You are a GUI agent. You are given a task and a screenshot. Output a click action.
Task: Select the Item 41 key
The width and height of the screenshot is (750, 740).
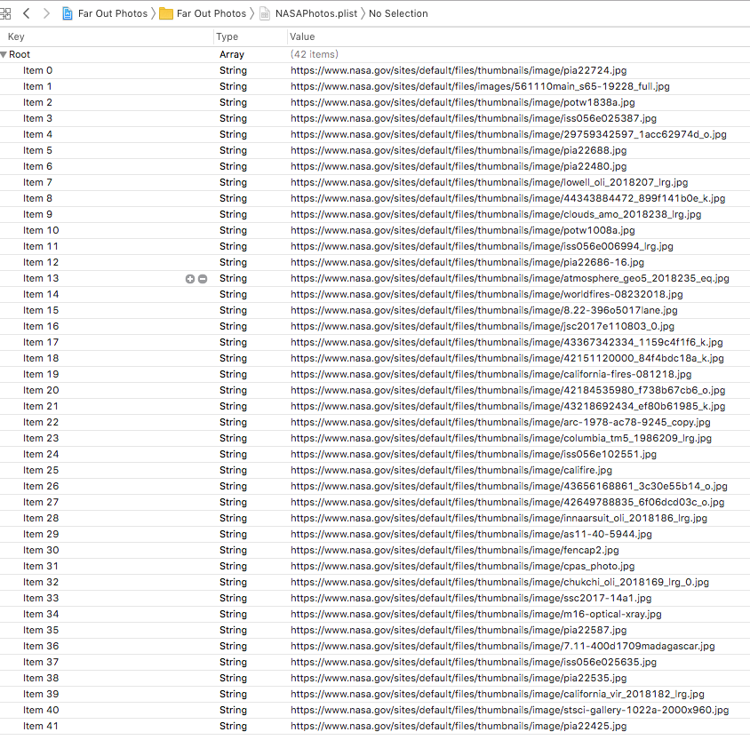pos(41,726)
